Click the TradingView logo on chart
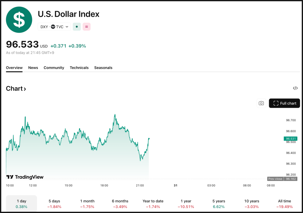Image resolution: width=303 pixels, height=213 pixels. tap(25, 177)
